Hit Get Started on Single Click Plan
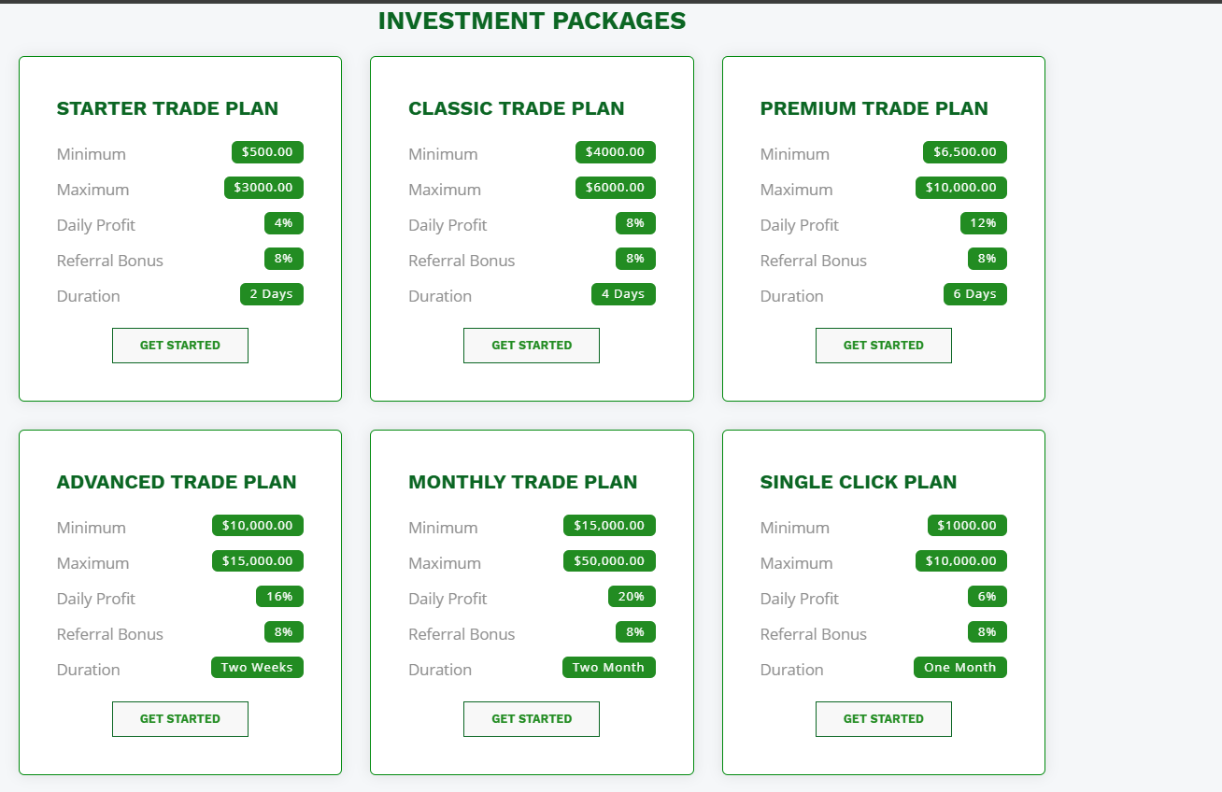Screen dimensions: 1222x792 (883, 719)
